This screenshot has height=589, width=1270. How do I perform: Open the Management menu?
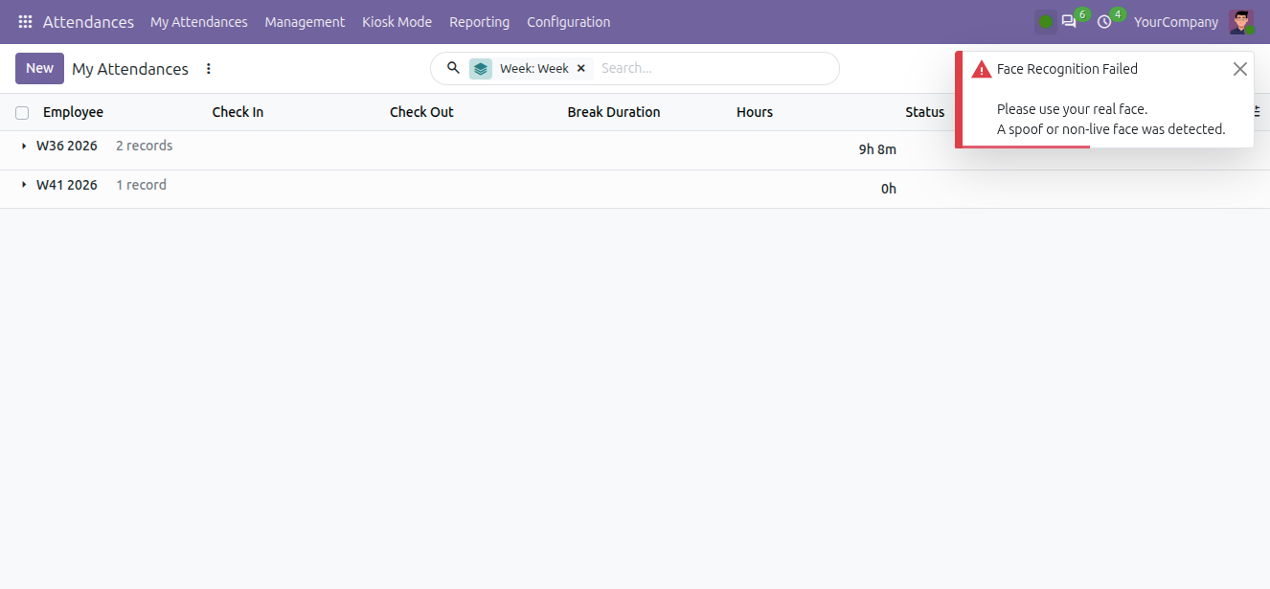305,21
